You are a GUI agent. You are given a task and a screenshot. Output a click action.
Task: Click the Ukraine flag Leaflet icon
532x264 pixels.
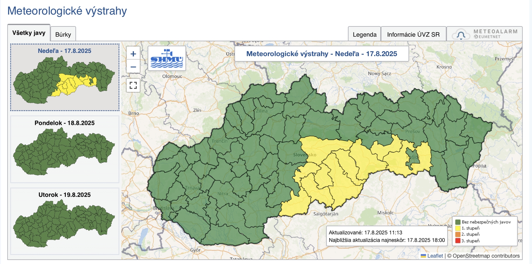[423, 256]
